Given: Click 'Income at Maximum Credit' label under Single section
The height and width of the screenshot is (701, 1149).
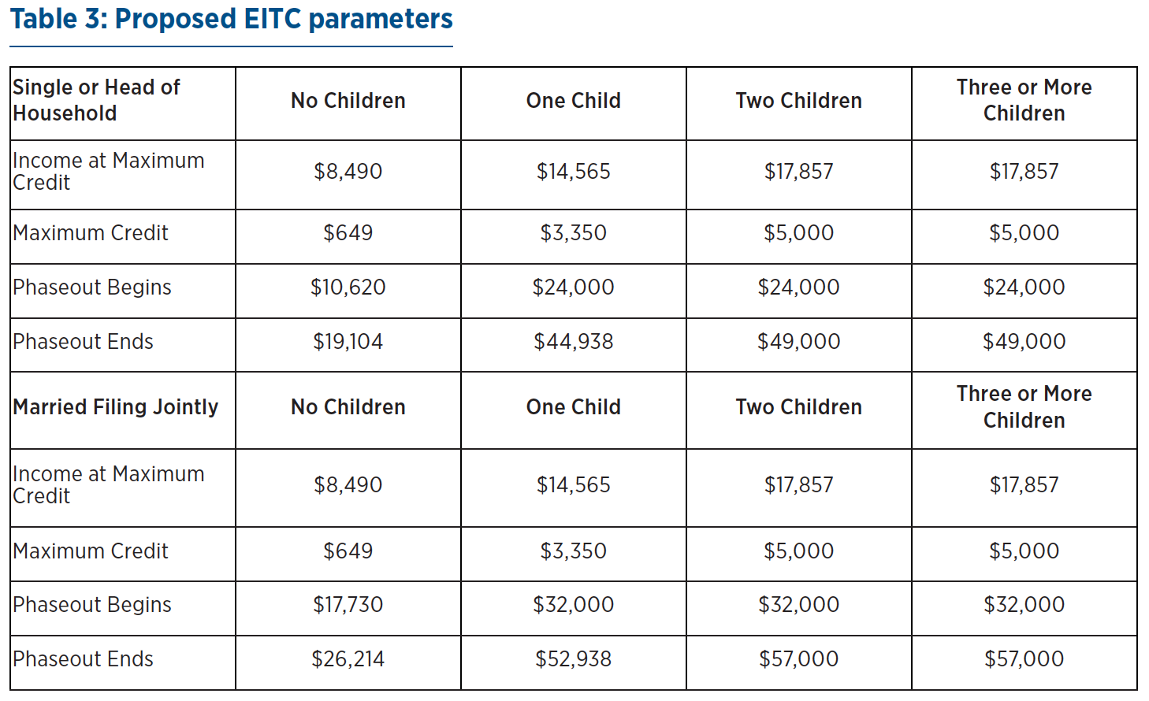Looking at the screenshot, I should pos(108,172).
